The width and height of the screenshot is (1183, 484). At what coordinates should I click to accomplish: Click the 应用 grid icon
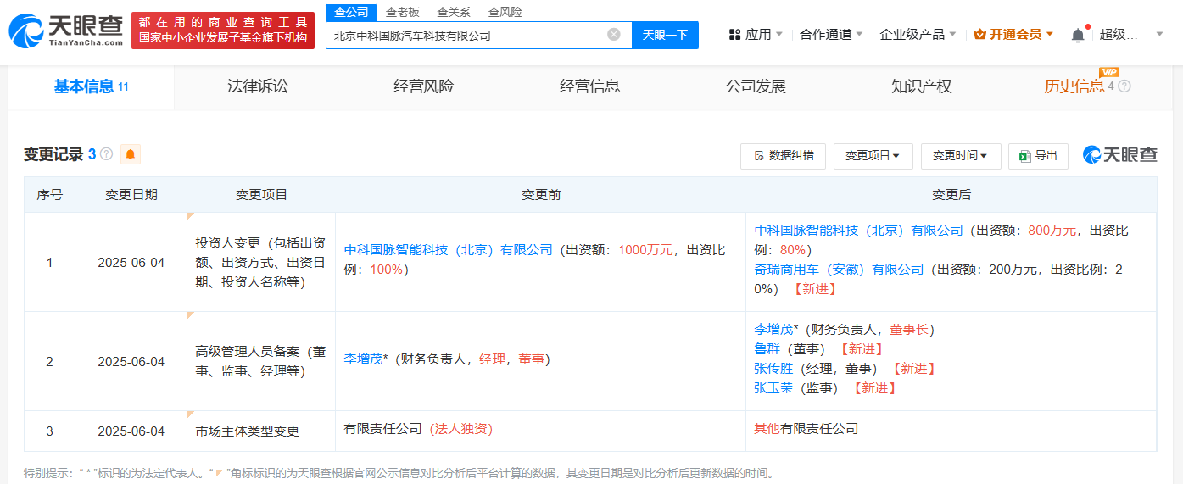click(734, 35)
